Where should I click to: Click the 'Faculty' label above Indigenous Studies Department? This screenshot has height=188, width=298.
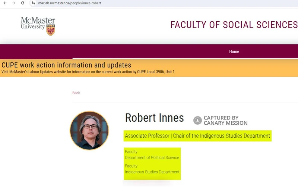click(131, 166)
